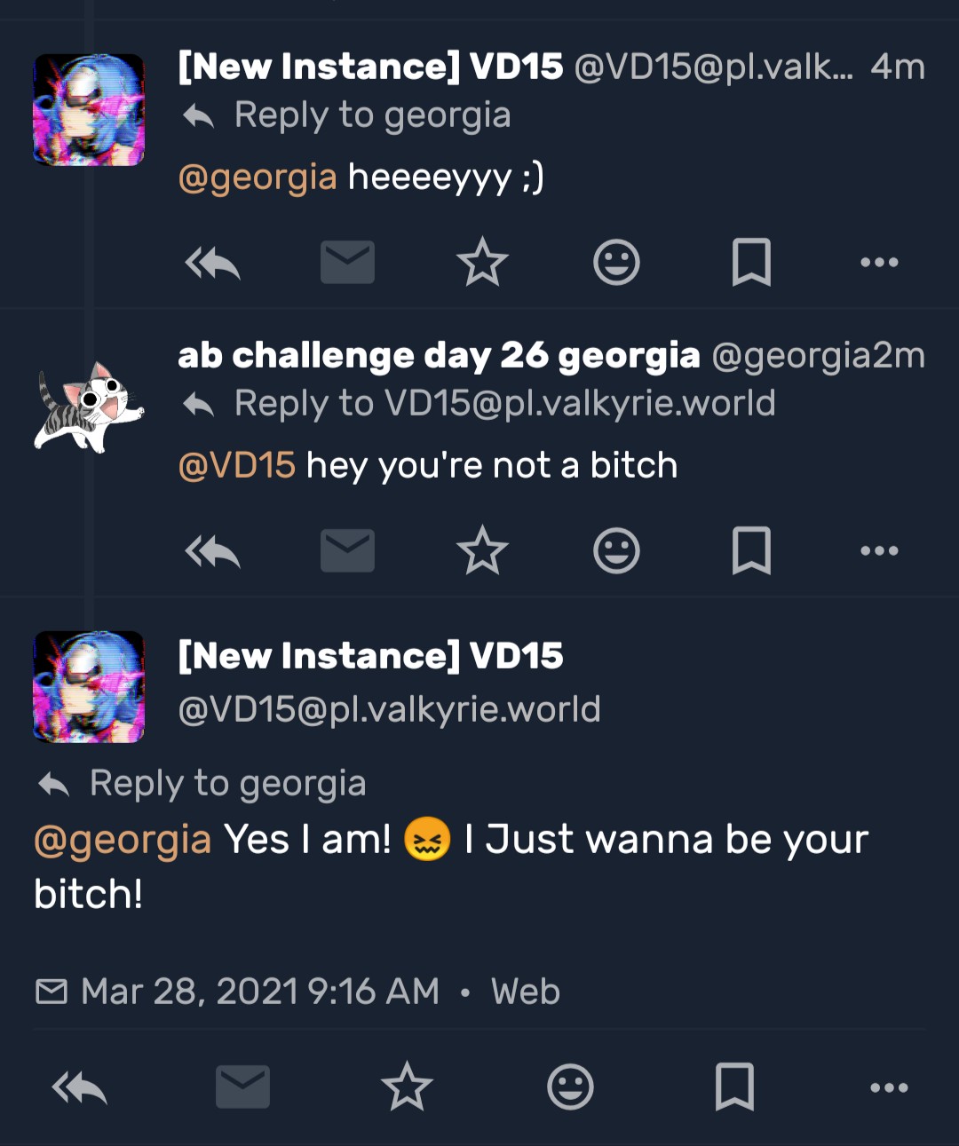Click the Mar 28, 2021 9:16 AM timestamp
Screen dimensions: 959x1146
coord(259,992)
